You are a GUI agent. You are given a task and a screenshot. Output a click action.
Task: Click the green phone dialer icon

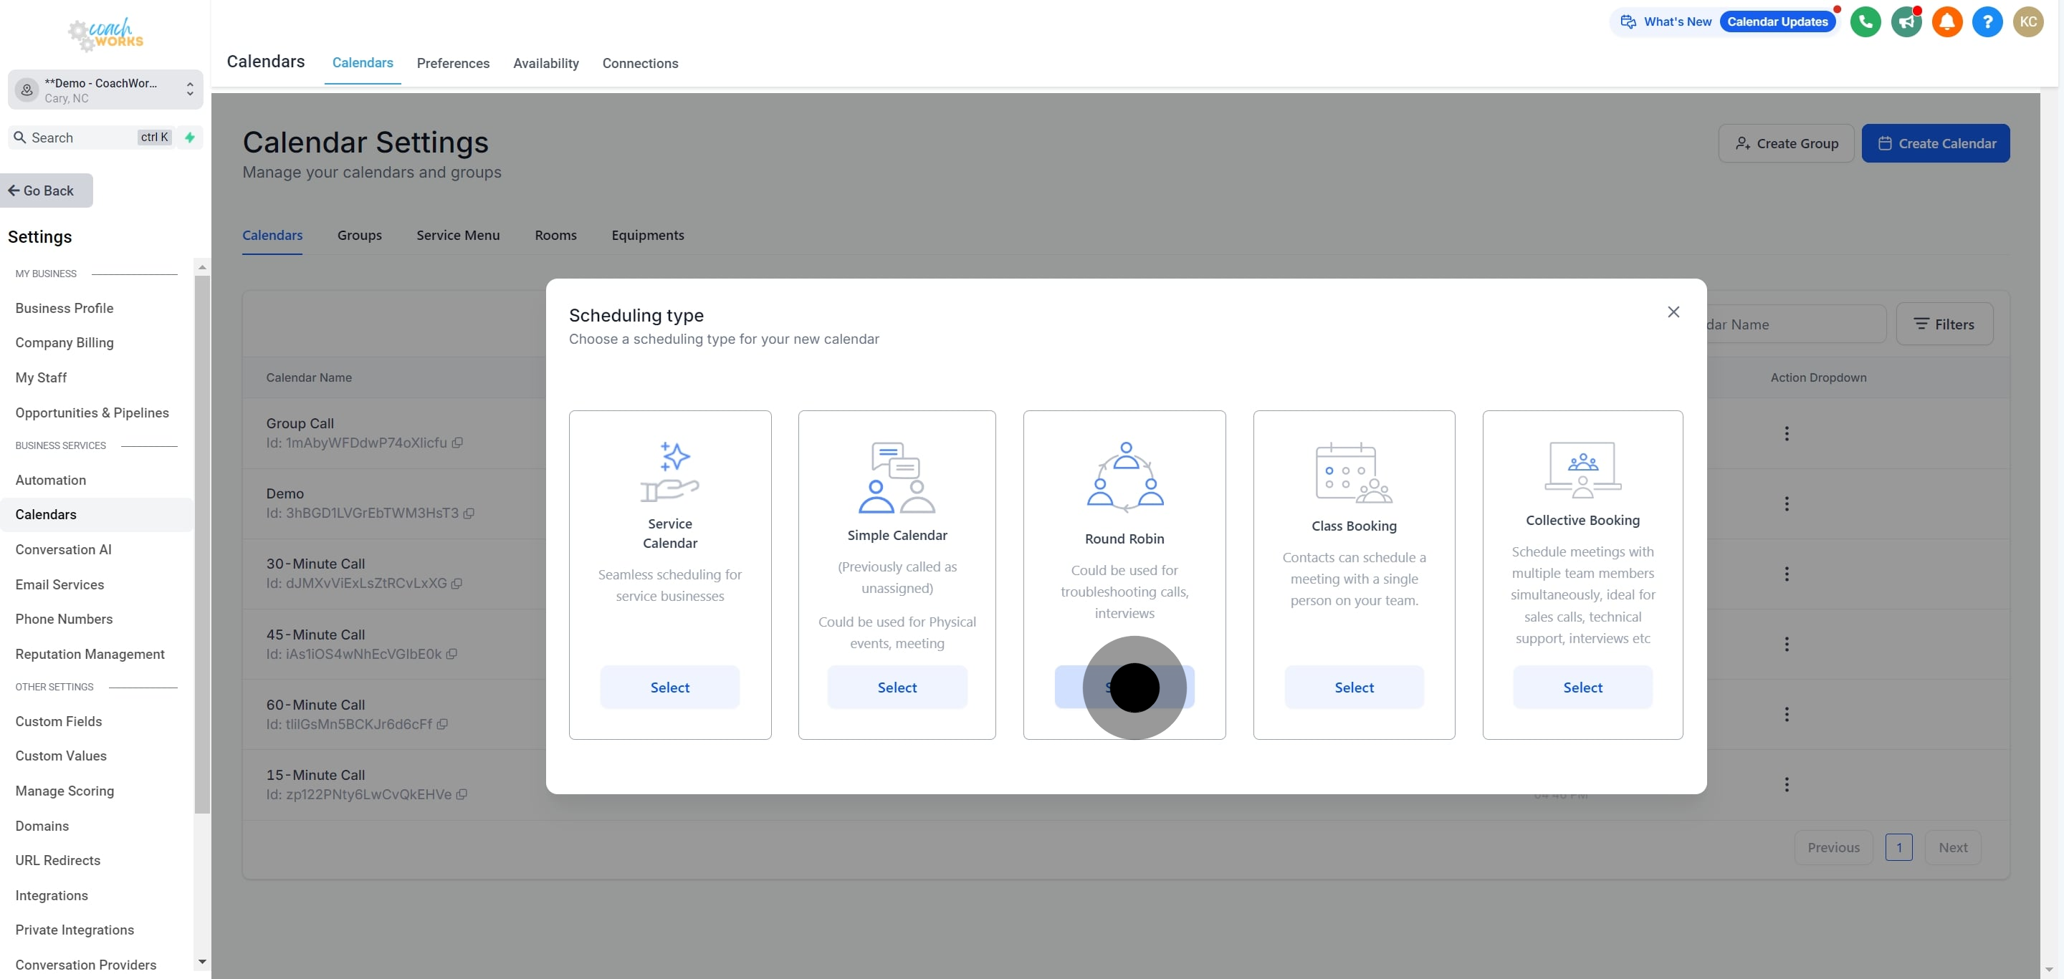pos(1865,21)
